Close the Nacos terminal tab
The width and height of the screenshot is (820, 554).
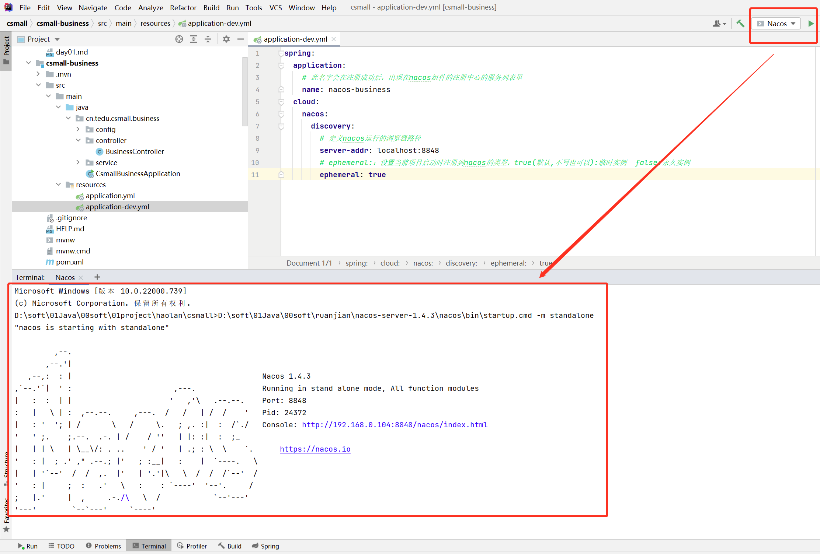click(81, 277)
